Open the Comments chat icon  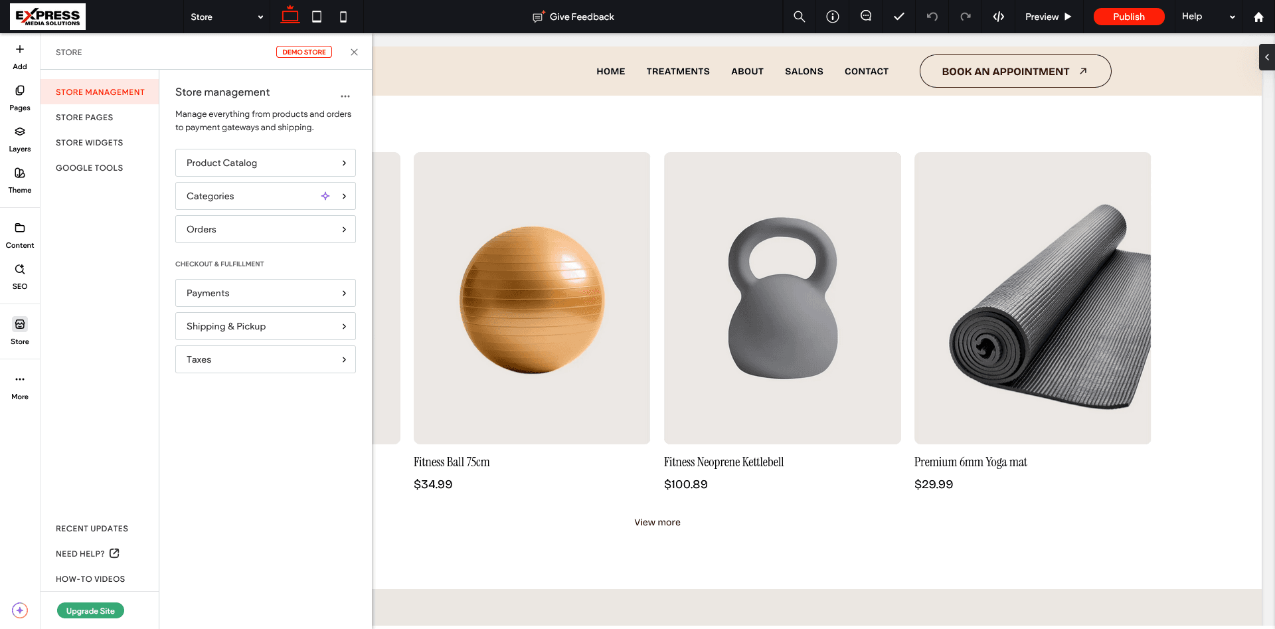(866, 16)
